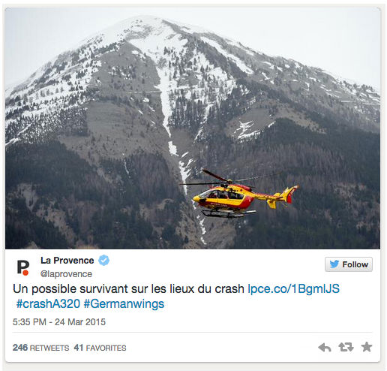Image resolution: width=387 pixels, height=371 pixels.
Task: Click the word FAVORITES below the tweet
Action: pyautogui.click(x=106, y=348)
